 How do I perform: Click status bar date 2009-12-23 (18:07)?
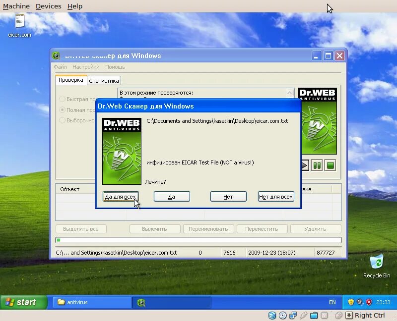271,253
